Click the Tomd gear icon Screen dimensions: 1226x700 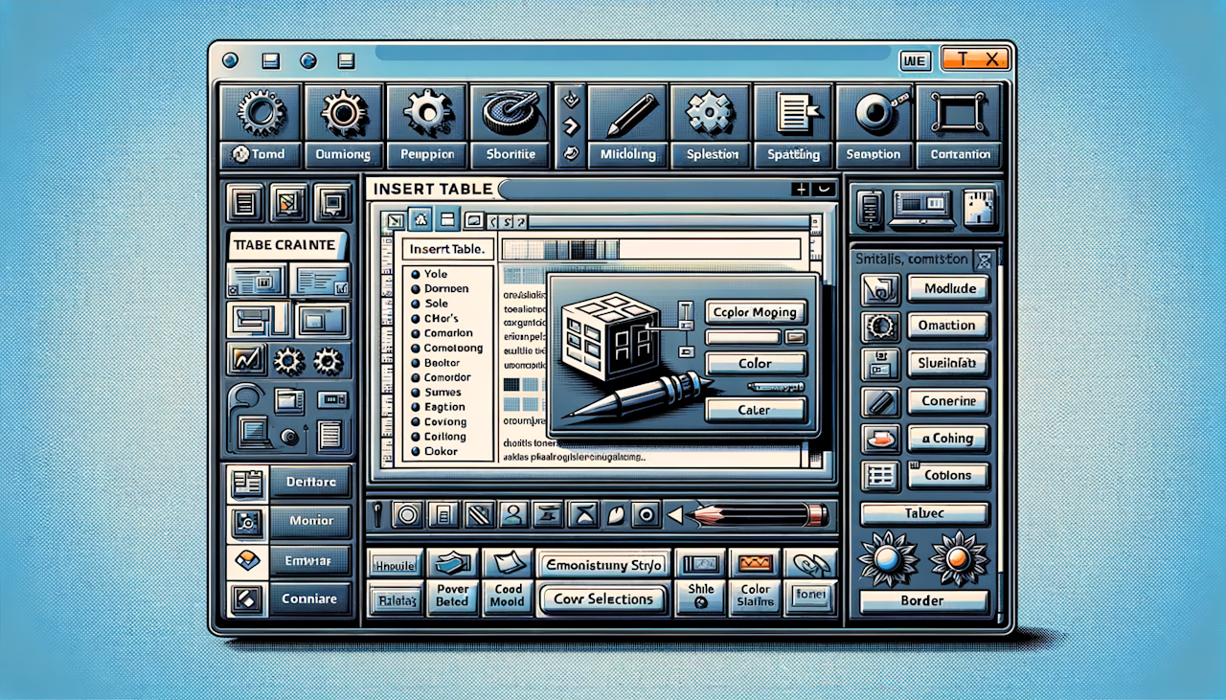[260, 112]
